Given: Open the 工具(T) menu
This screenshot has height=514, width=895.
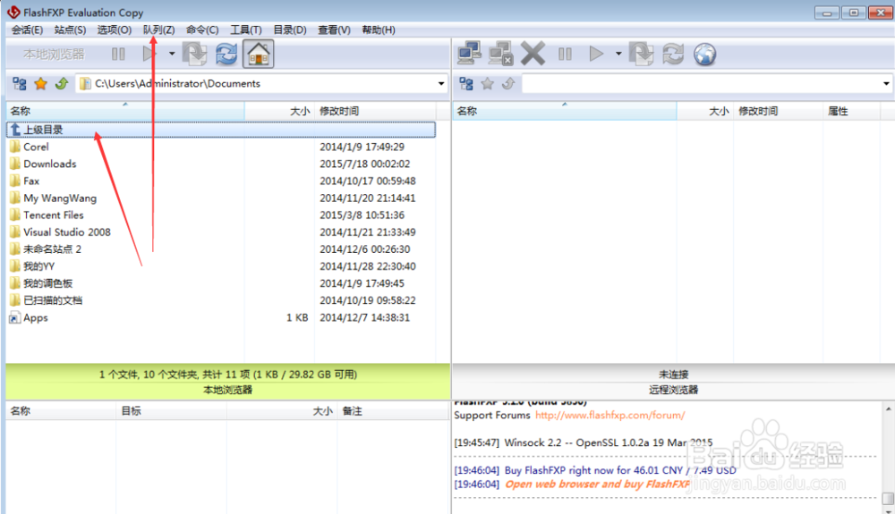Looking at the screenshot, I should pyautogui.click(x=245, y=29).
